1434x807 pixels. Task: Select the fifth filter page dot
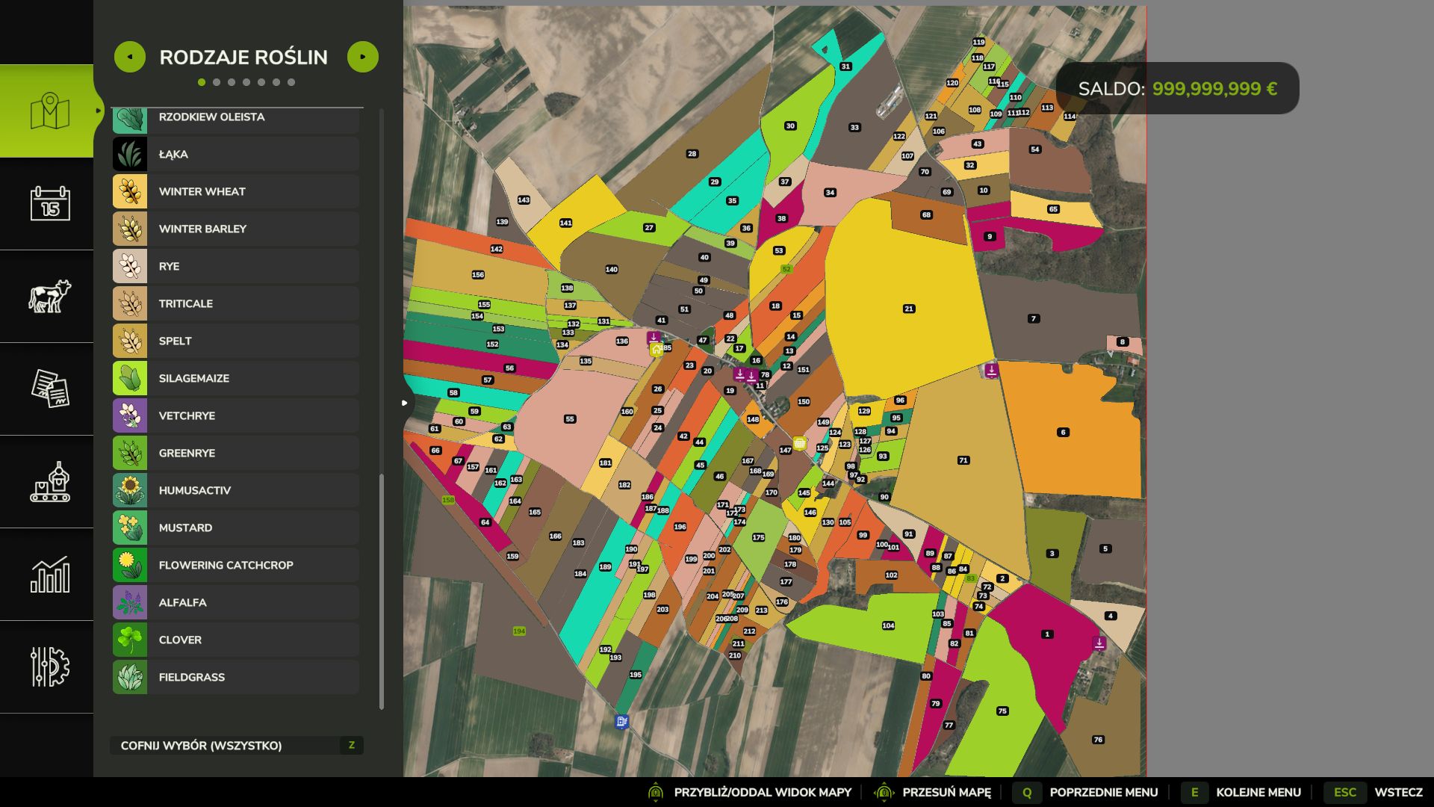click(x=261, y=82)
